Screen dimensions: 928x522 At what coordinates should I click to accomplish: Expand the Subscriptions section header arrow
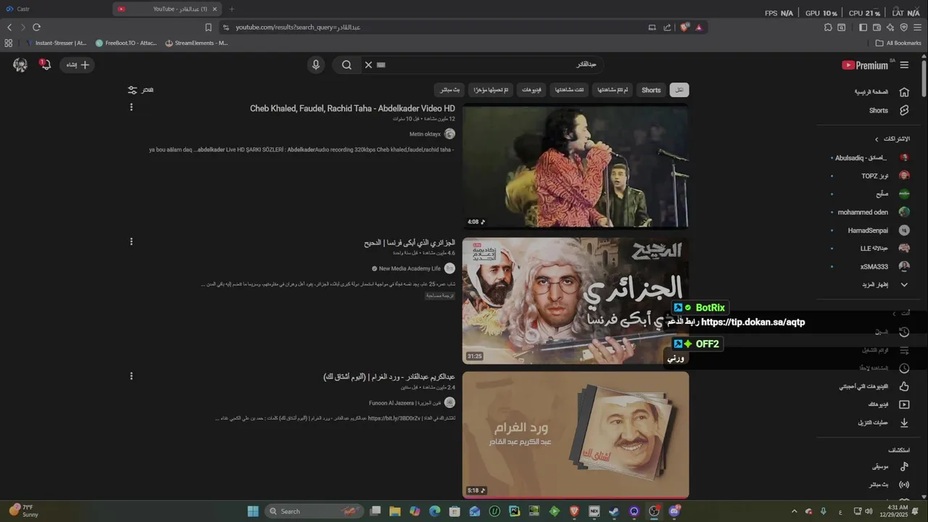877,138
